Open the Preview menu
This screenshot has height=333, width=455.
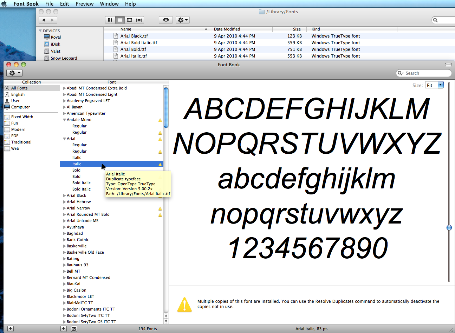[x=85, y=4]
